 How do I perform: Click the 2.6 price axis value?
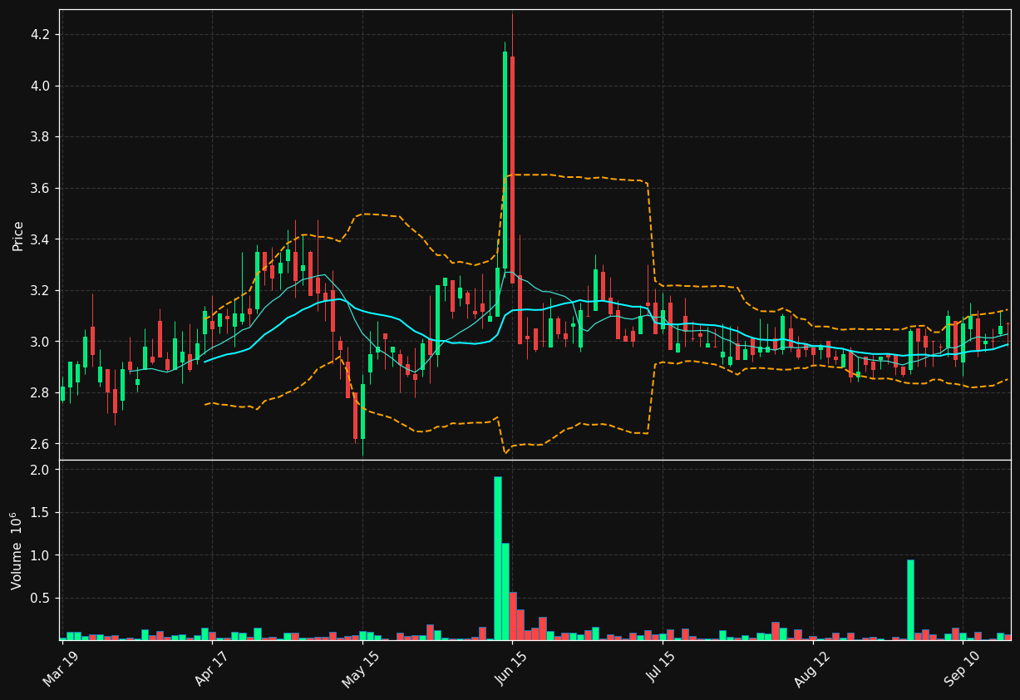click(x=40, y=444)
